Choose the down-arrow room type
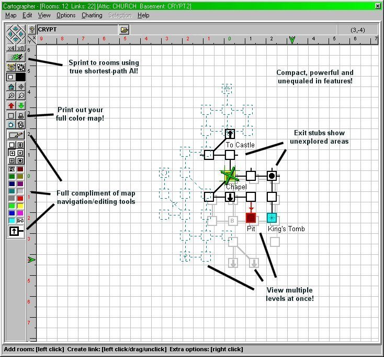 [20, 153]
